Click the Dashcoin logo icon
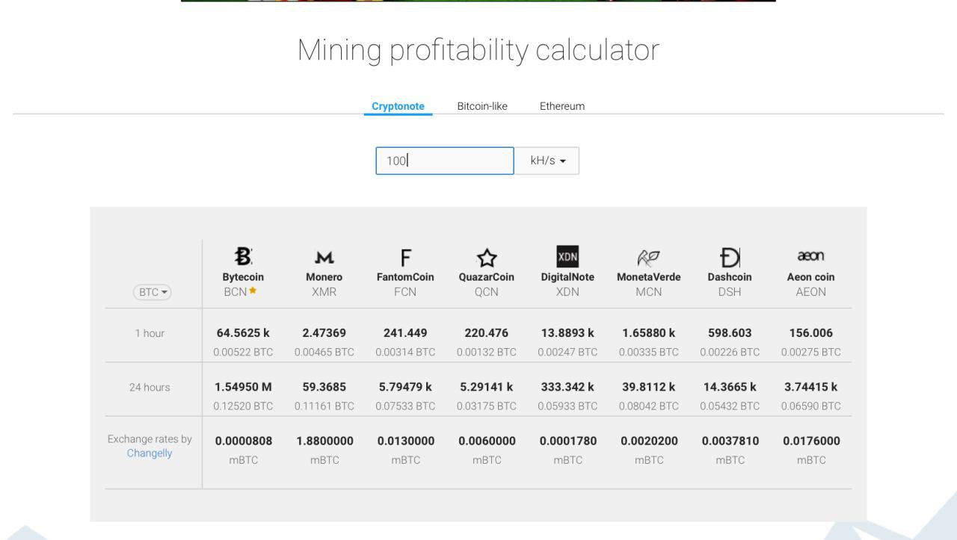Viewport: 957px width, 540px height. pyautogui.click(x=730, y=258)
